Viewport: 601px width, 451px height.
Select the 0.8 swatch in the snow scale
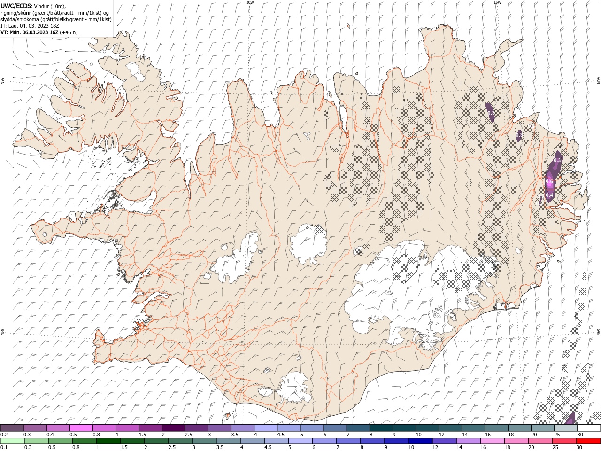(x=104, y=428)
